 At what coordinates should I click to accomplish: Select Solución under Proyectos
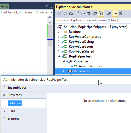[15, 103]
